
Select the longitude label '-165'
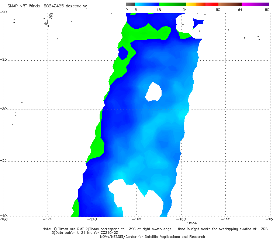click(x=136, y=219)
